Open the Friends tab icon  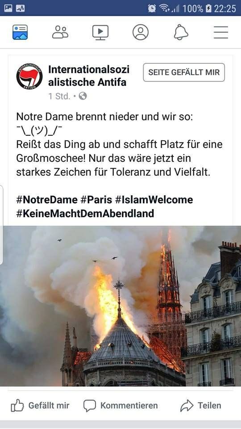click(x=60, y=32)
